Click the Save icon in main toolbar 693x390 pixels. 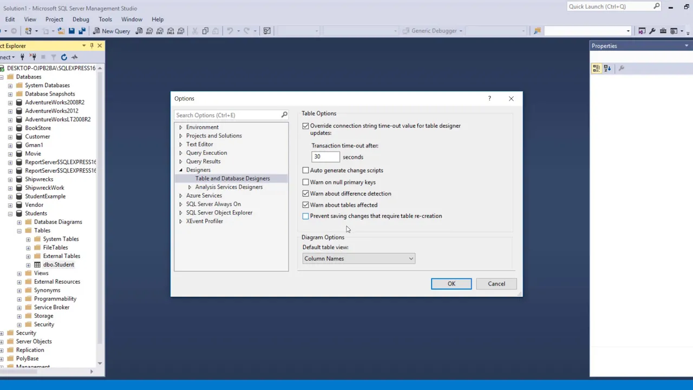point(71,31)
